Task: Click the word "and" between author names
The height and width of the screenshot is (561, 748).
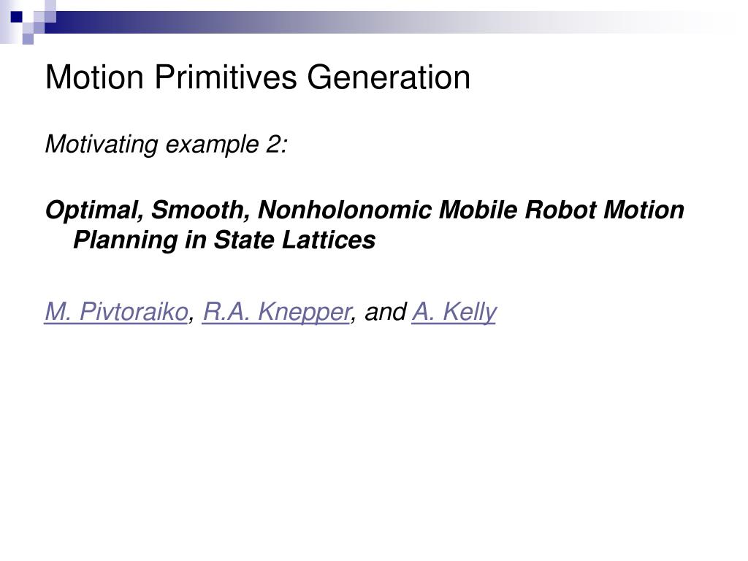Action: pyautogui.click(x=386, y=312)
